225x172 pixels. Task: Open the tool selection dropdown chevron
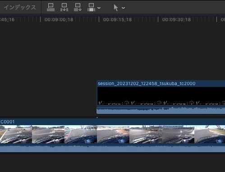tap(123, 8)
